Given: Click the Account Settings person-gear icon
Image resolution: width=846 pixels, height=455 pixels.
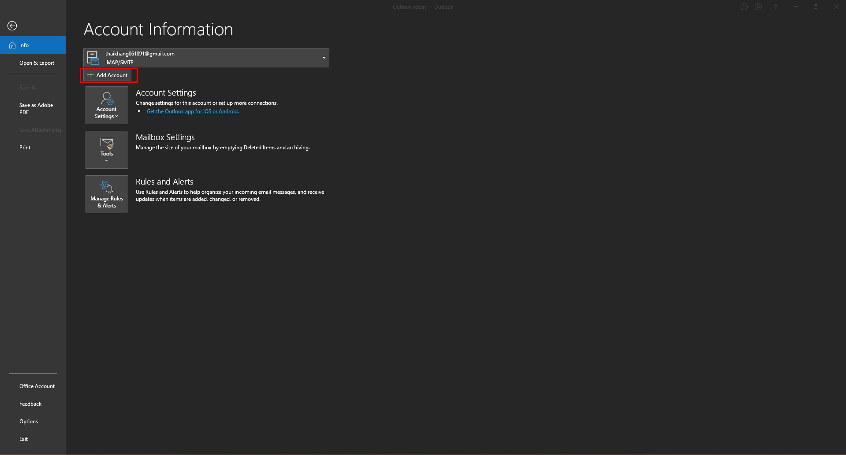Looking at the screenshot, I should pyautogui.click(x=107, y=99).
